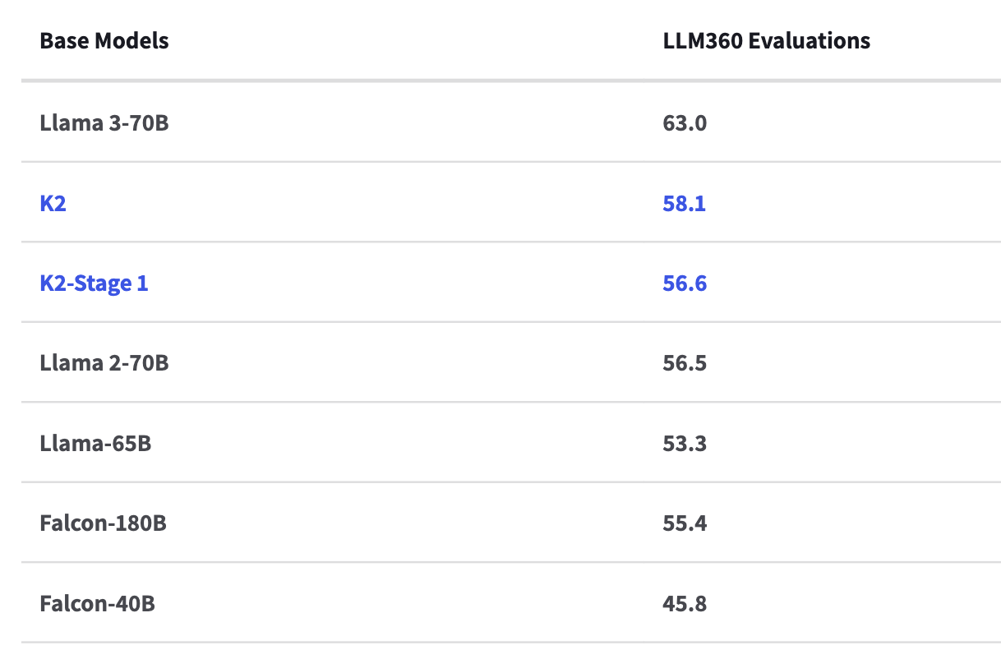1001x659 pixels.
Task: Select the Llama 3-70B model name
Action: click(x=104, y=123)
